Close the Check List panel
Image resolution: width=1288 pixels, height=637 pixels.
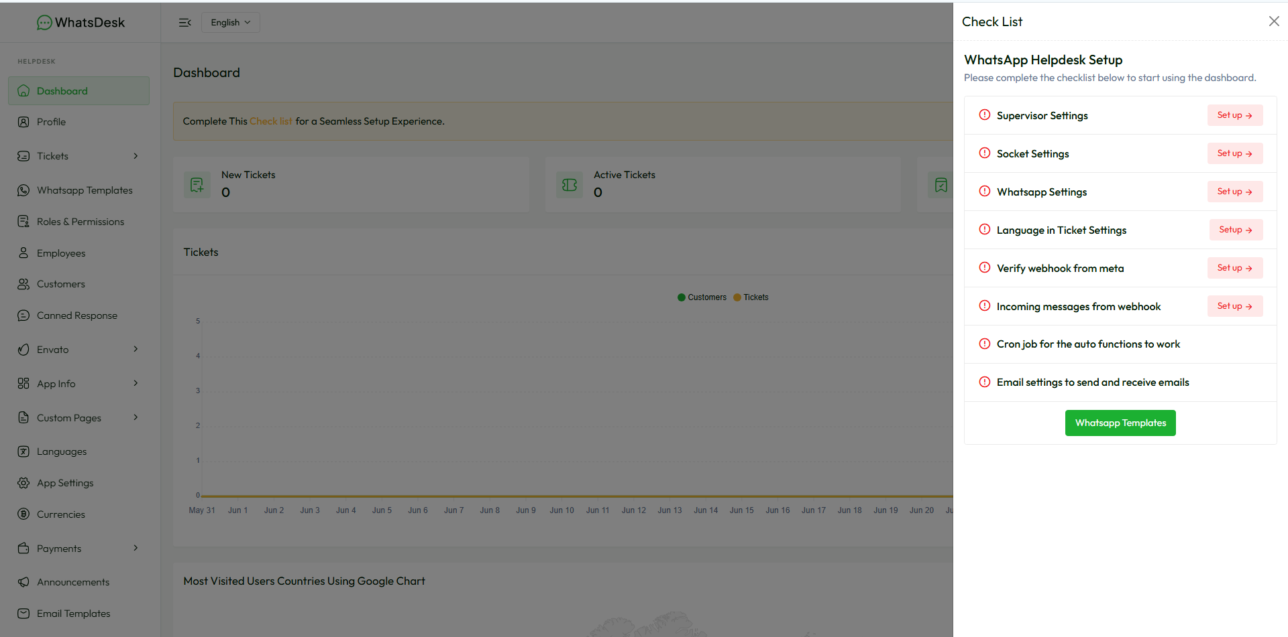pyautogui.click(x=1274, y=21)
